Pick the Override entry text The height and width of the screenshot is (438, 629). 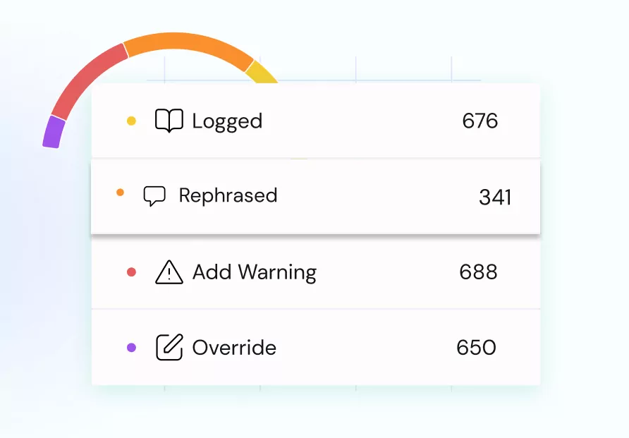pyautogui.click(x=234, y=347)
